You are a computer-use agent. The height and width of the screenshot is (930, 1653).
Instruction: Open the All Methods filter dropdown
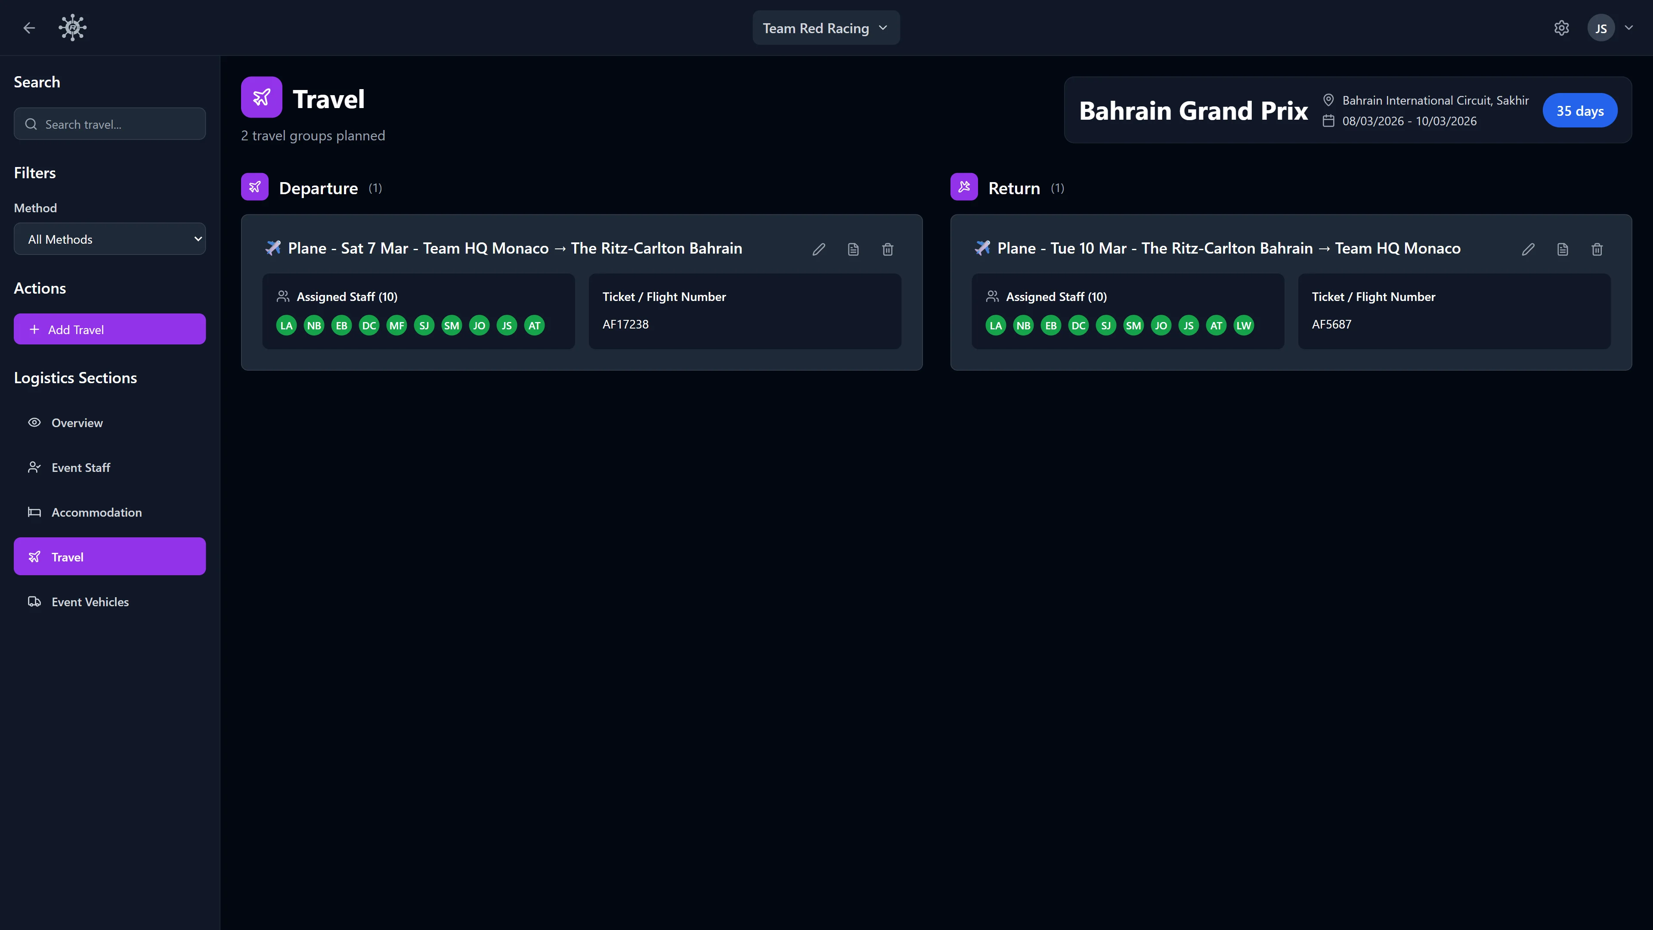[x=110, y=239]
